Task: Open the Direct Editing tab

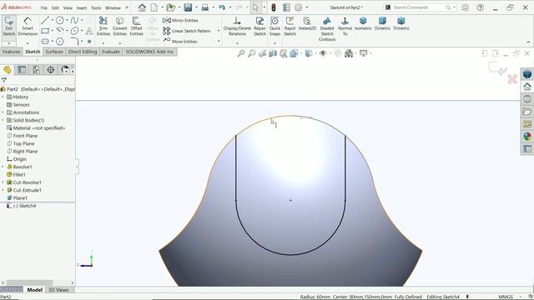Action: [x=83, y=52]
